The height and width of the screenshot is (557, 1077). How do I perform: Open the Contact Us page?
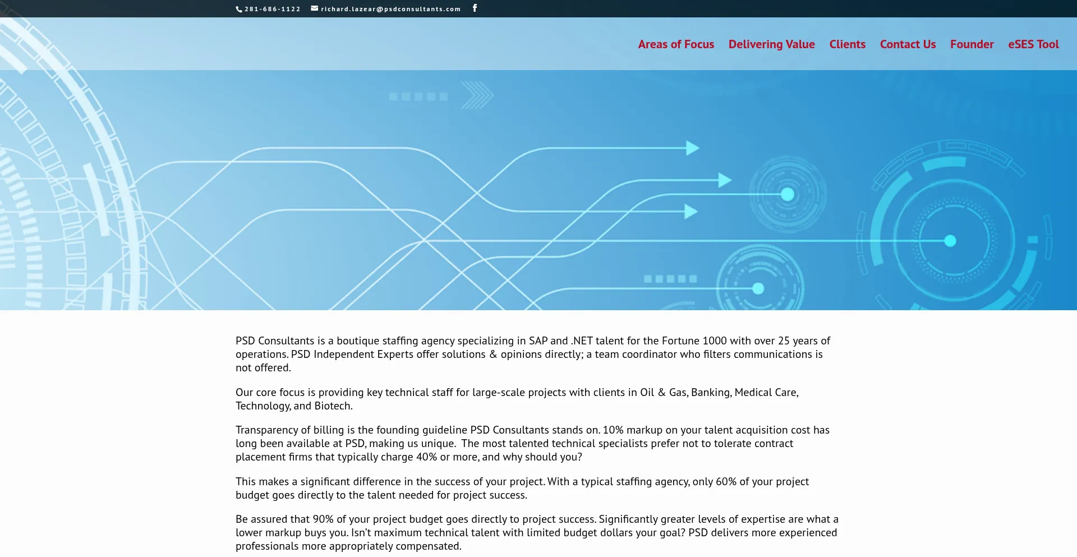[x=908, y=44]
